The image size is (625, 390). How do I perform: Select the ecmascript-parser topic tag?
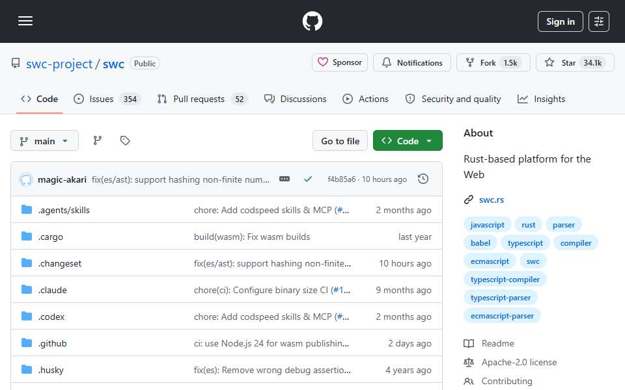tap(502, 317)
